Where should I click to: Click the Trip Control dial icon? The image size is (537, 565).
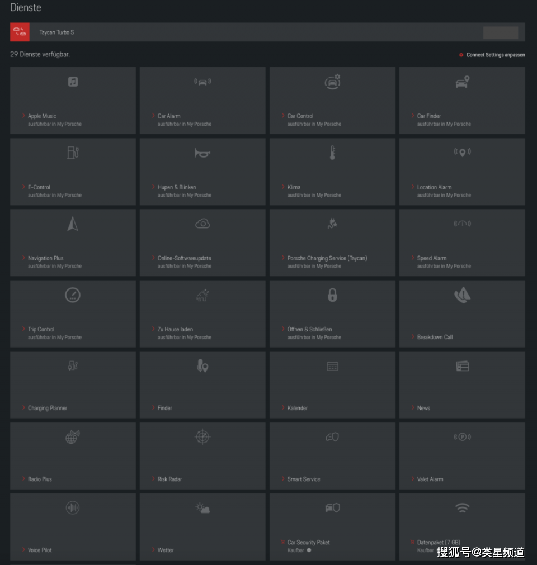coord(73,295)
